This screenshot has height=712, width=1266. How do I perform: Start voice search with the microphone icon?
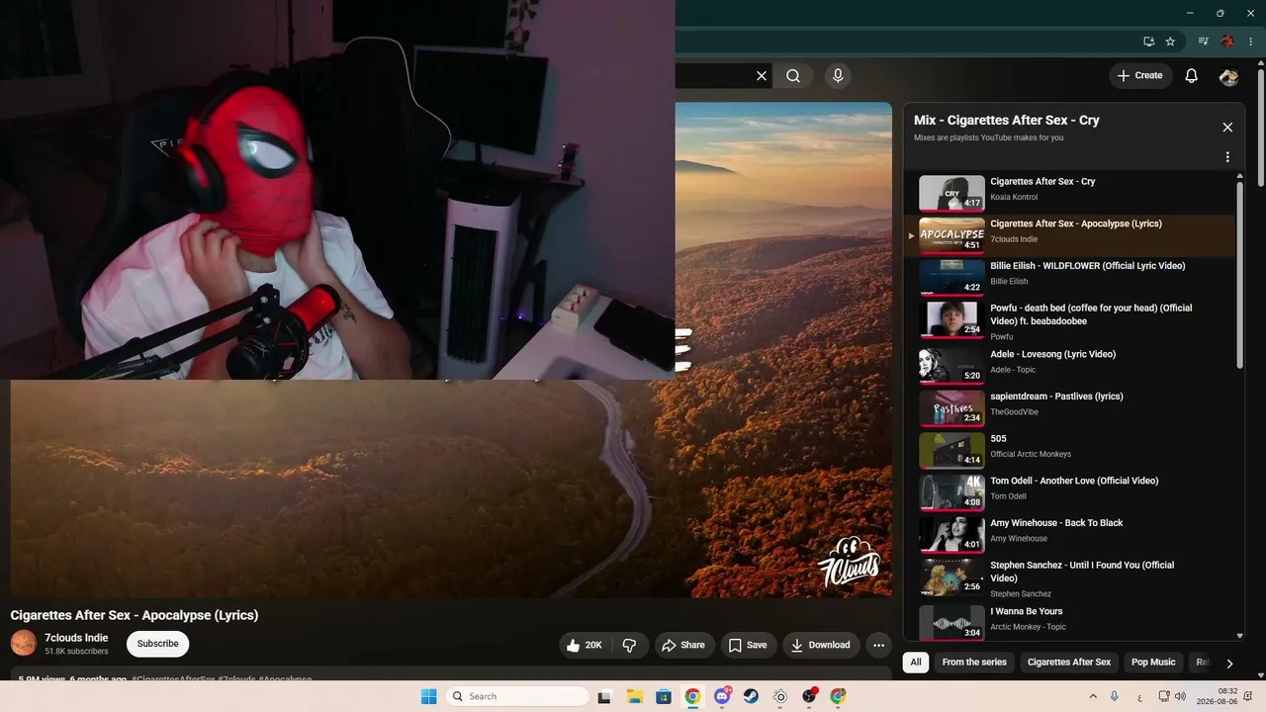[838, 76]
